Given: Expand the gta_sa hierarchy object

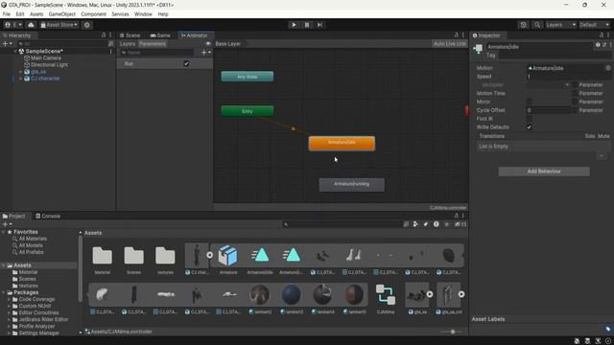Looking at the screenshot, I should 21,72.
